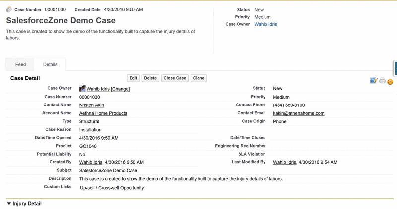Image resolution: width=397 pixels, height=209 pixels.
Task: Click the [Change] owner link
Action: click(120, 89)
